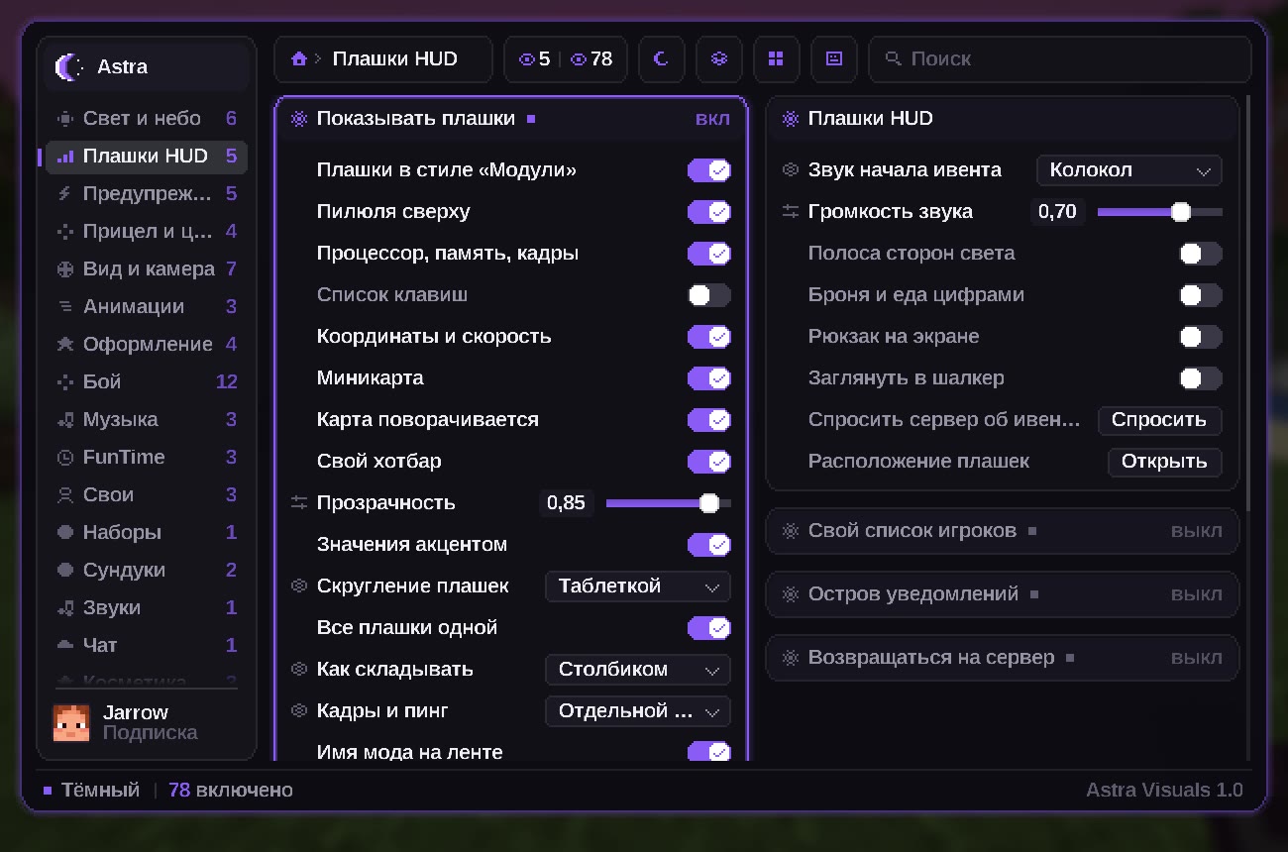This screenshot has width=1288, height=852.
Task: Turn off the Миникарта toggle
Action: tap(709, 378)
